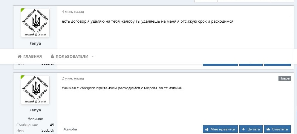Quote the post using Цитата
This screenshot has width=297, height=134.
point(251,129)
